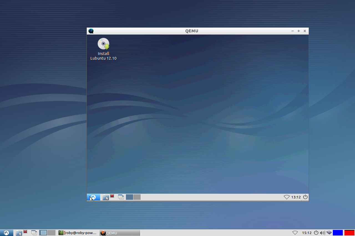The height and width of the screenshot is (236, 355).
Task: Launch the file manager in the QEMU panel
Action: (105, 197)
